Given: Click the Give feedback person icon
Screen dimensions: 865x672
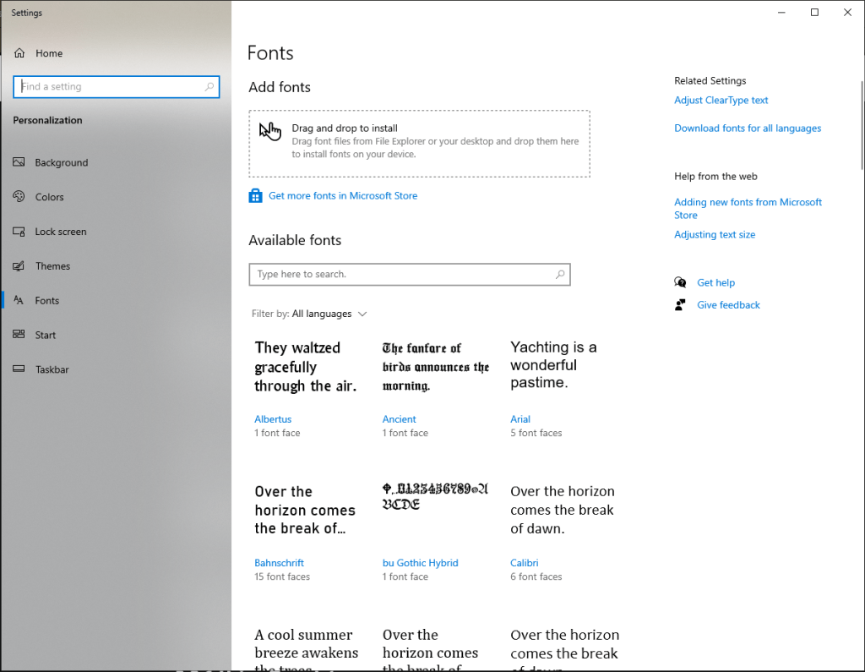Looking at the screenshot, I should tap(680, 305).
